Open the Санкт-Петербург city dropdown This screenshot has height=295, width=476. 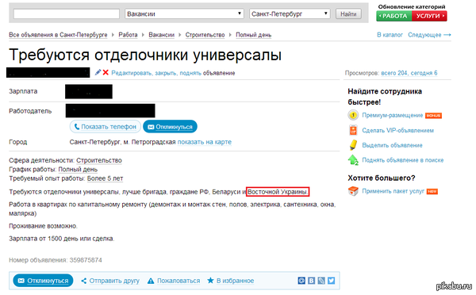click(x=290, y=13)
